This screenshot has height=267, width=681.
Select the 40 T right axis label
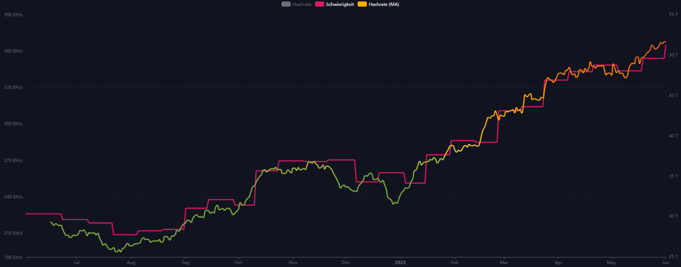673,136
